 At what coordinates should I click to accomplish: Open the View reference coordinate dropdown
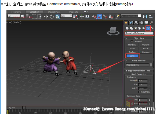(x=66, y=16)
